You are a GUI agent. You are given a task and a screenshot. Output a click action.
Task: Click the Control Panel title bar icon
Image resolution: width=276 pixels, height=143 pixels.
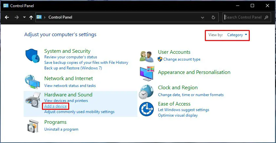pyautogui.click(x=6, y=6)
